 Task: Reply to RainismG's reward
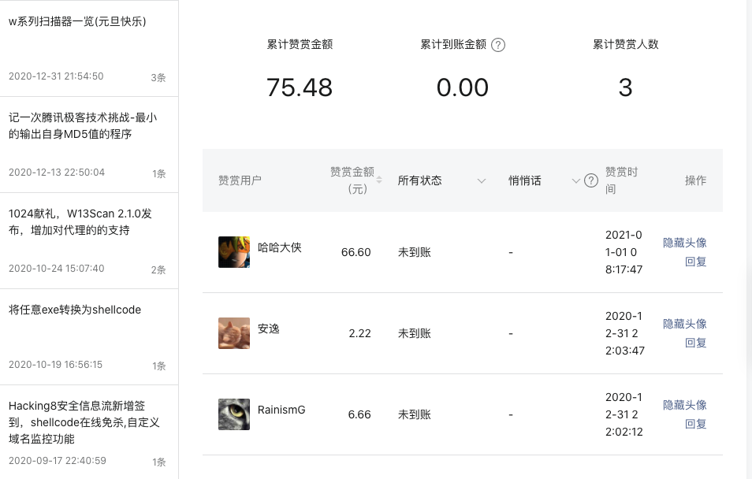pyautogui.click(x=695, y=424)
